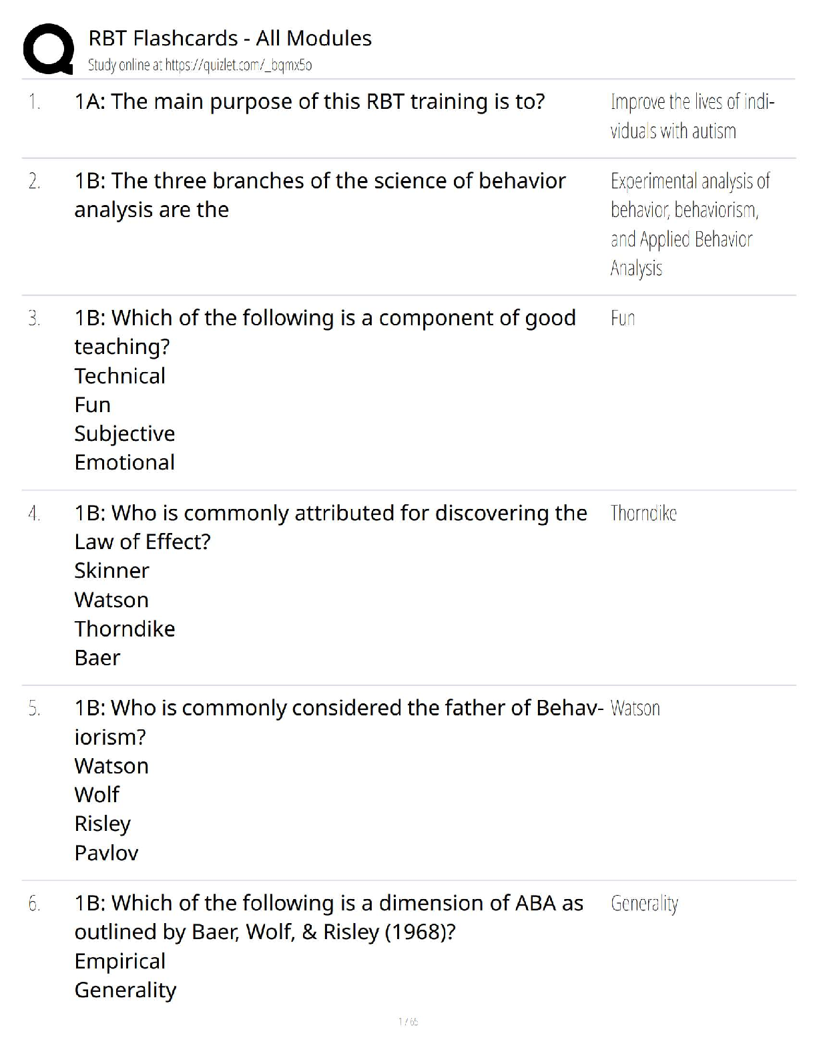
Task: Select the Baer option in question 4
Action: 97,658
